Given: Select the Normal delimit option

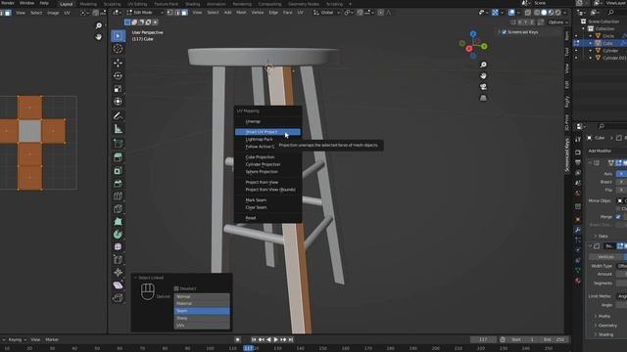Looking at the screenshot, I should [202, 296].
